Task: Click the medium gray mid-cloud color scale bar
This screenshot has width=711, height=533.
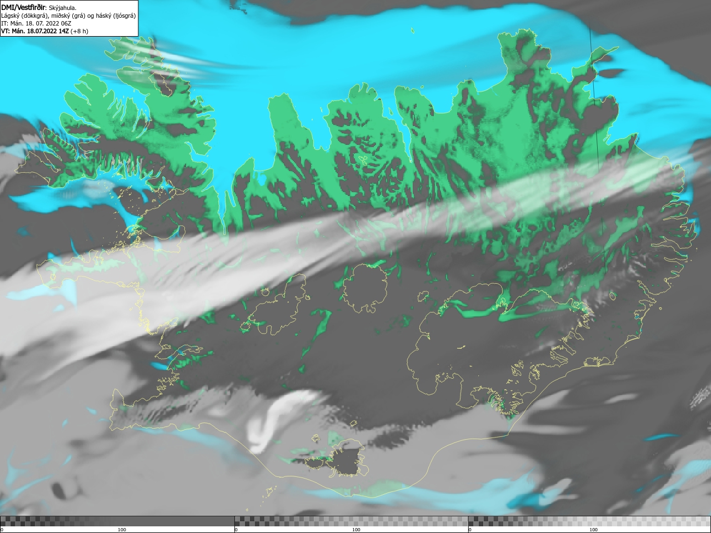Action: tap(351, 521)
